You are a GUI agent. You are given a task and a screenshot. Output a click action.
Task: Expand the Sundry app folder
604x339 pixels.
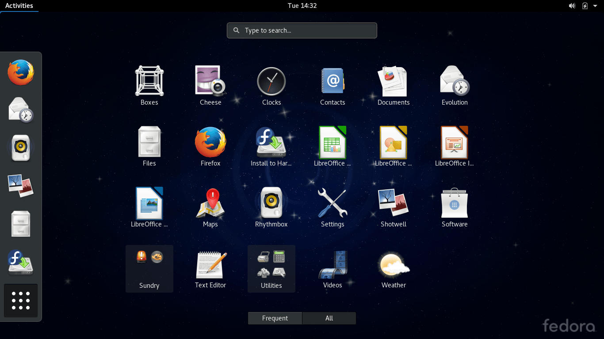[x=149, y=268]
